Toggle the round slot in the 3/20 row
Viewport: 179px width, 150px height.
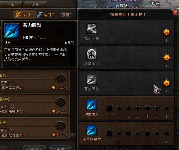tap(61, 79)
